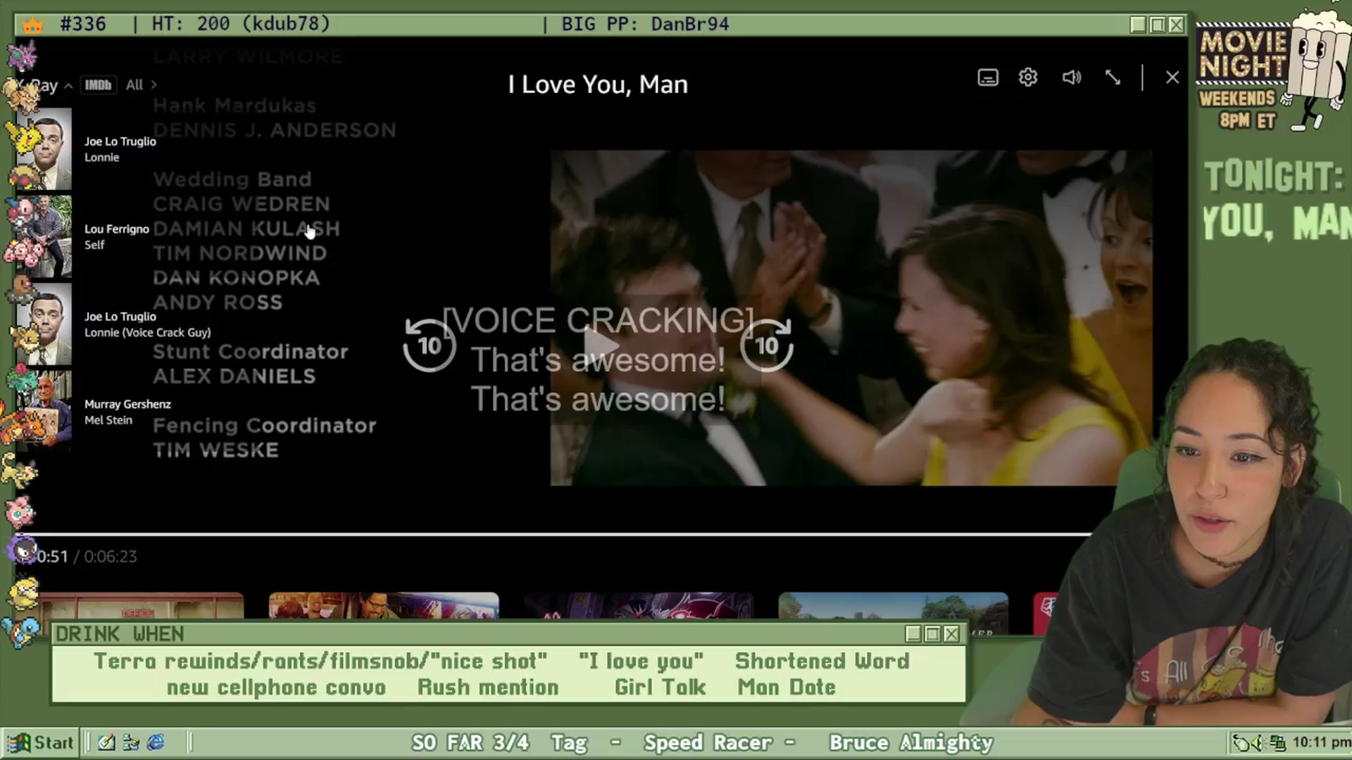This screenshot has width=1352, height=760.
Task: Open the notepad quick launch icon
Action: point(106,742)
